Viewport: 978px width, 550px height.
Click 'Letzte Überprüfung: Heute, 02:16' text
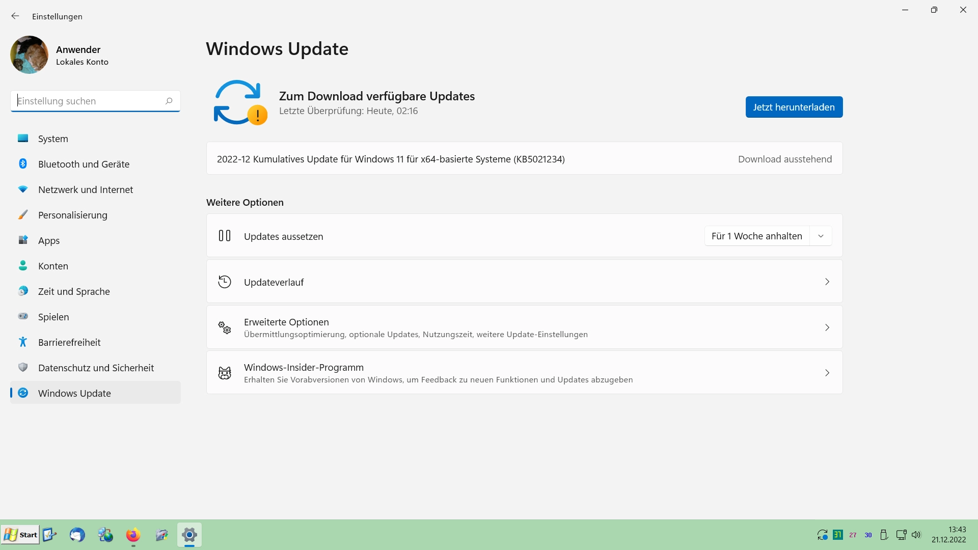tap(348, 111)
